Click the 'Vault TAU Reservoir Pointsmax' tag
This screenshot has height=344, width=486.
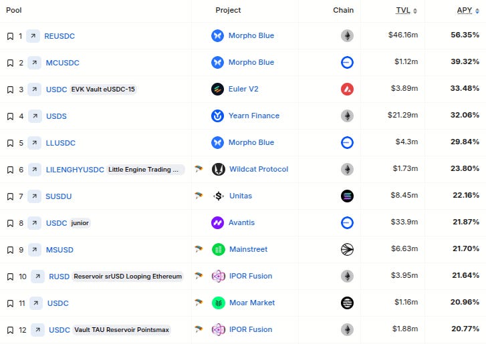122,330
